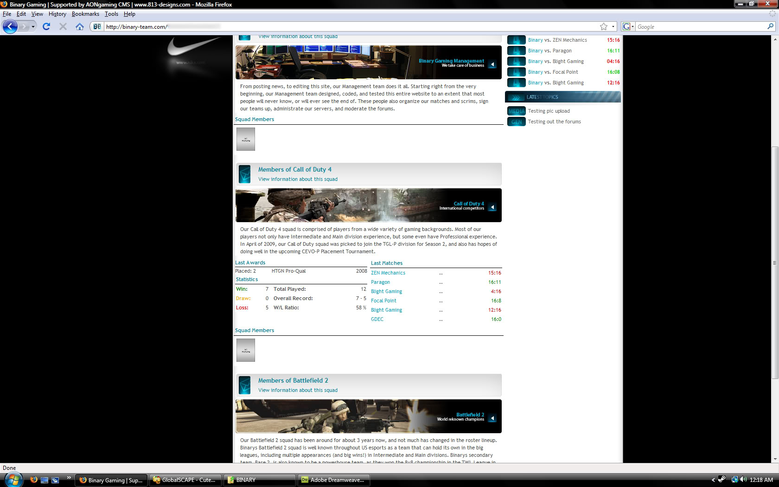Open ZEN Mechanics in Last Matches
Screen dimensions: 779x487
388,273
